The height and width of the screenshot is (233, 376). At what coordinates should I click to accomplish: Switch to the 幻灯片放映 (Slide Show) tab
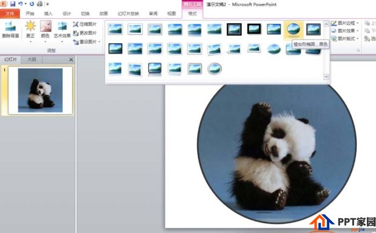(128, 13)
